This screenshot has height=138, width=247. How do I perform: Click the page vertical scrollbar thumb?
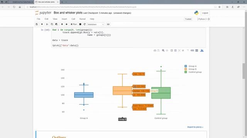point(244,71)
